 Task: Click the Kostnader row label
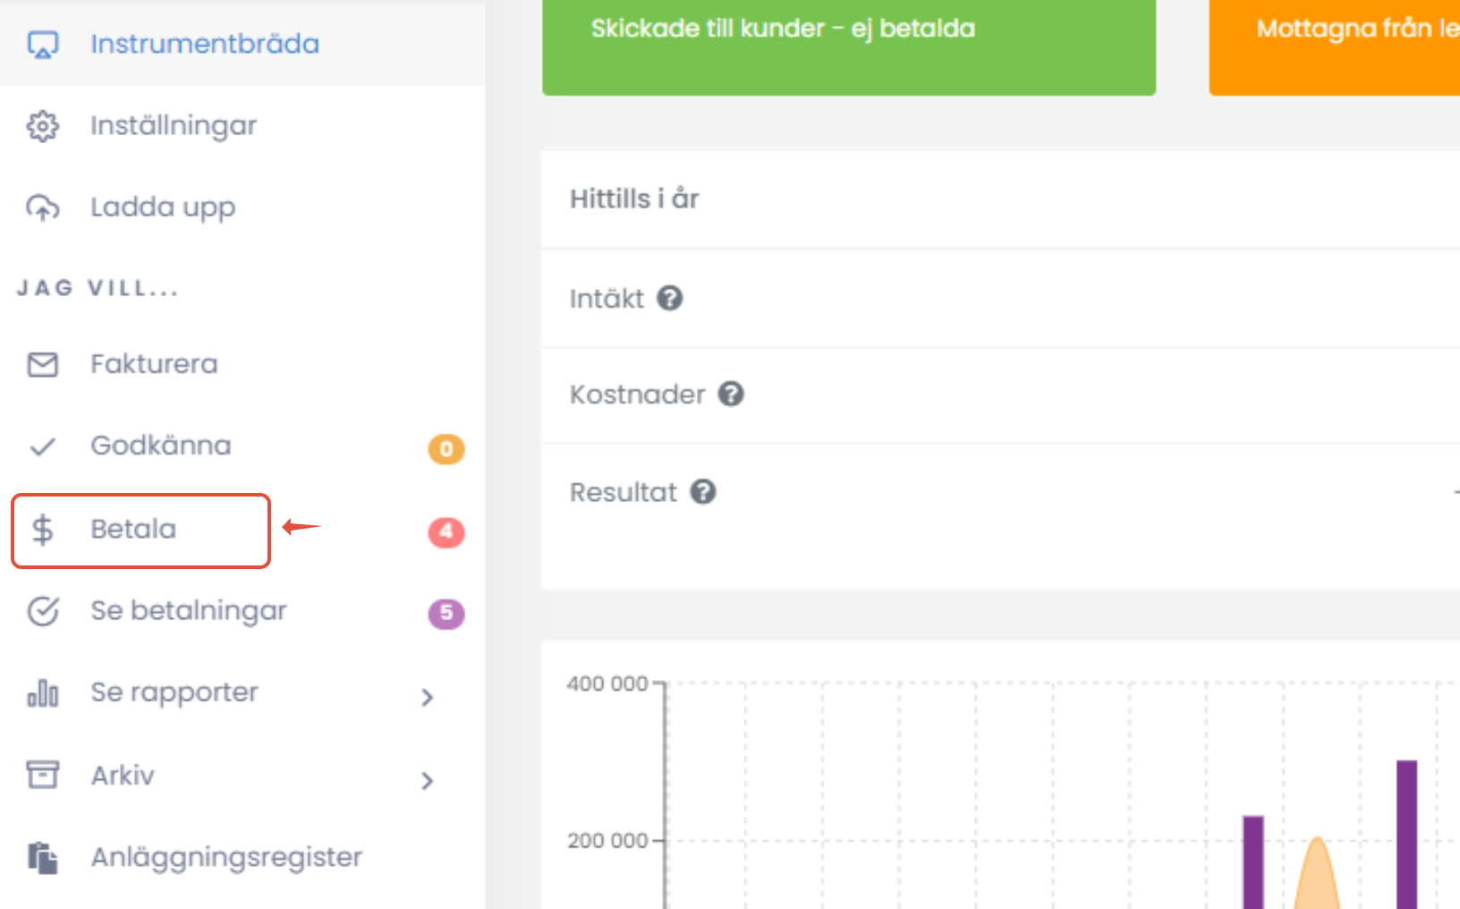(637, 394)
